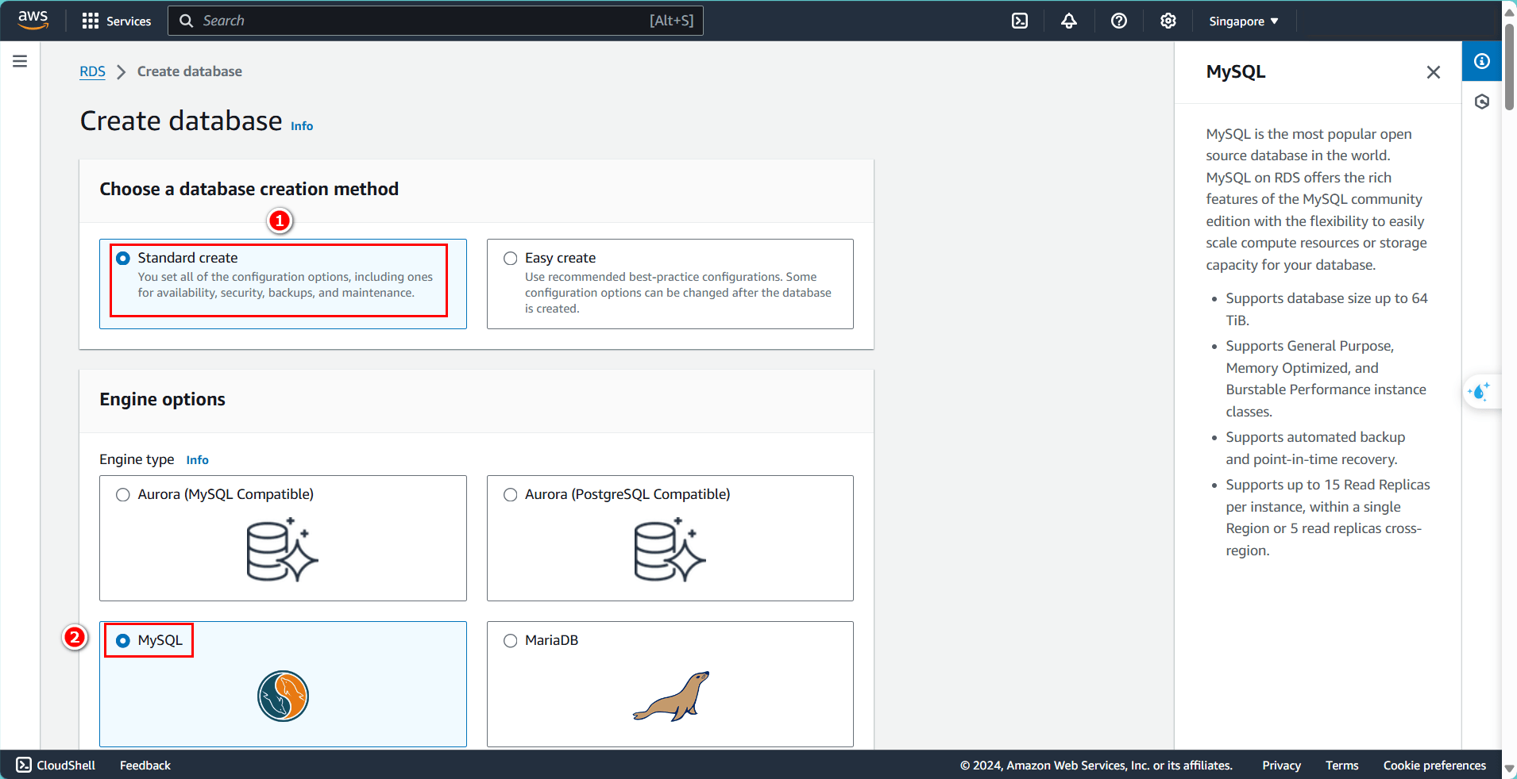Click the search magnifier icon
This screenshot has height=779, width=1517.
pyautogui.click(x=187, y=21)
